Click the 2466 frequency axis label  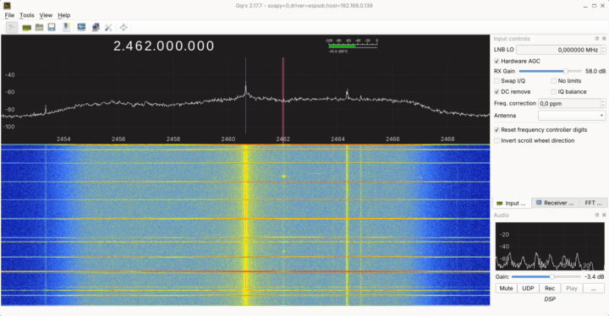point(392,139)
